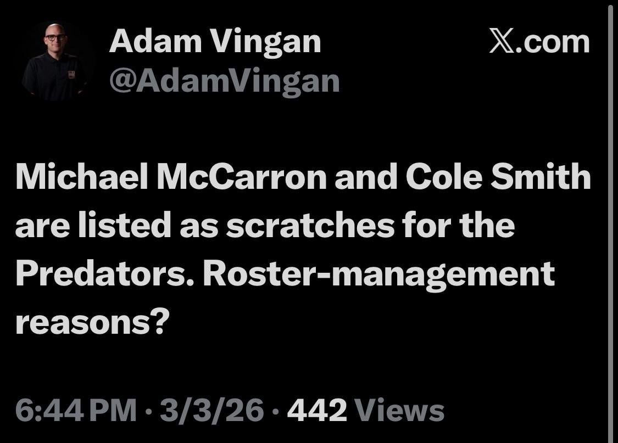Click the "Views" label
This screenshot has height=443, width=618.
pos(399,410)
